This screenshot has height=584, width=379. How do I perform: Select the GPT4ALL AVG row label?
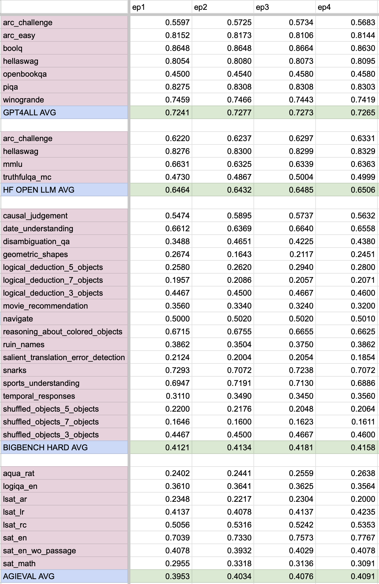64,113
